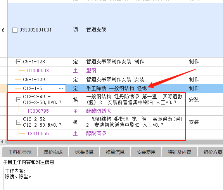The height and width of the screenshot is (190, 223).
Task: Click the 型钢 material name
Action: pos(91,71)
